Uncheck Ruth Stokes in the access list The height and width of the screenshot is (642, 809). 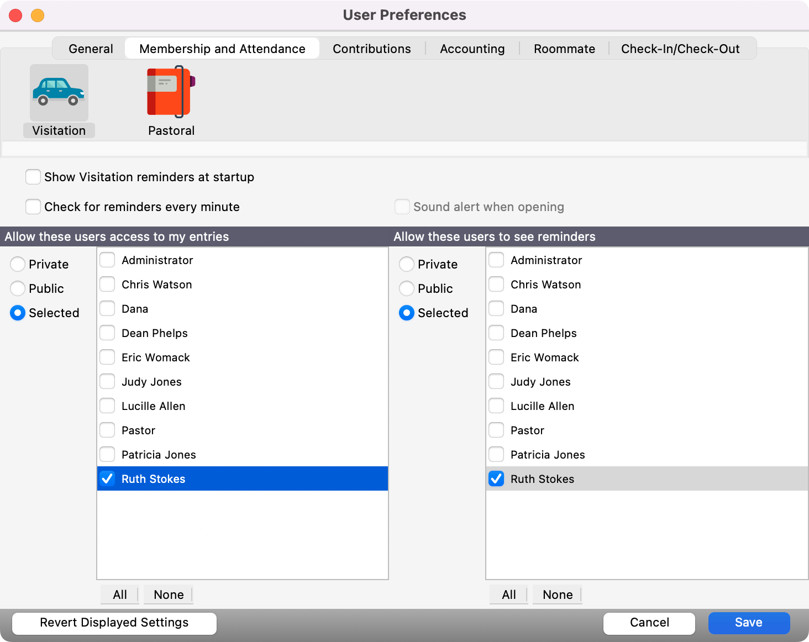point(107,478)
